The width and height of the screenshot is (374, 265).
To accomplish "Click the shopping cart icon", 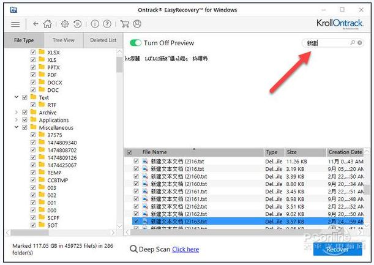I will [x=125, y=24].
